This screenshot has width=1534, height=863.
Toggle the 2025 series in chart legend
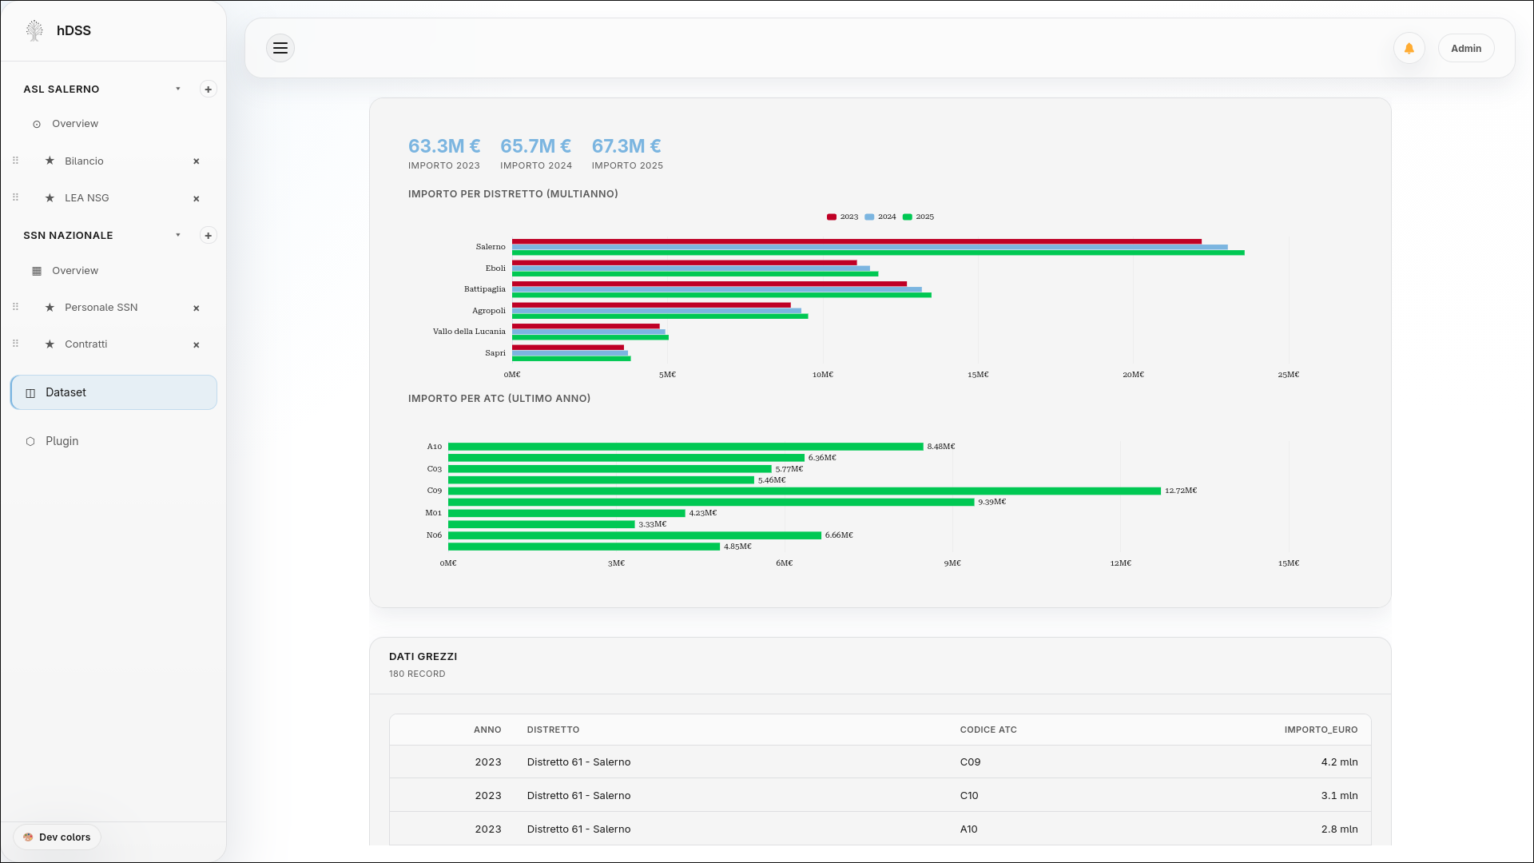pyautogui.click(x=918, y=217)
